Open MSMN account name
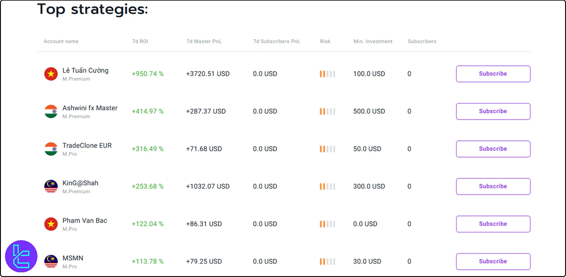566x277 pixels. point(73,258)
